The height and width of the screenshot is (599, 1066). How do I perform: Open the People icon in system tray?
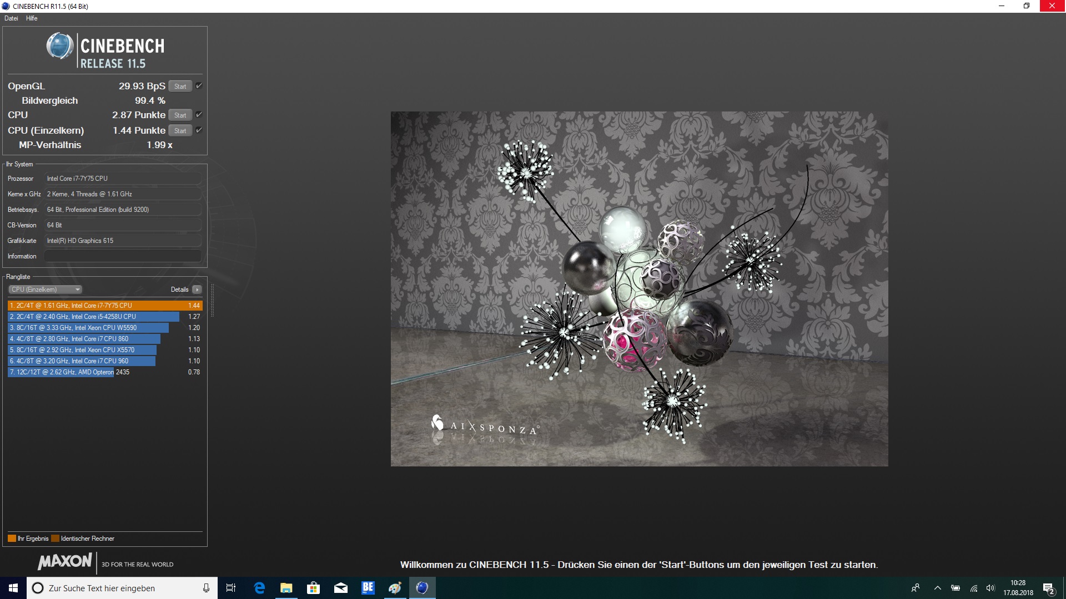pyautogui.click(x=916, y=588)
